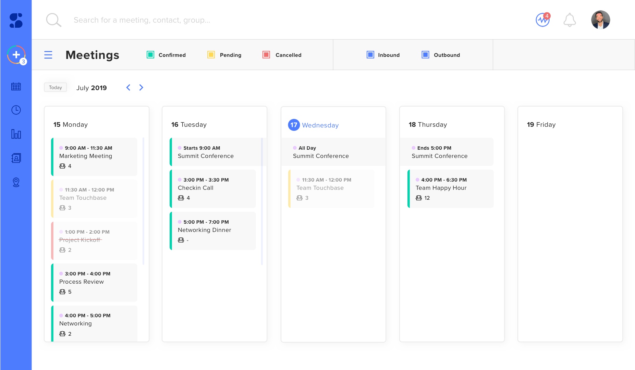Open the Networking Dinner meeting
This screenshot has height=370, width=635.
213,231
